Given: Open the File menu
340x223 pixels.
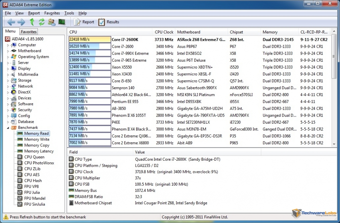Looking at the screenshot, I should (x=8, y=13).
